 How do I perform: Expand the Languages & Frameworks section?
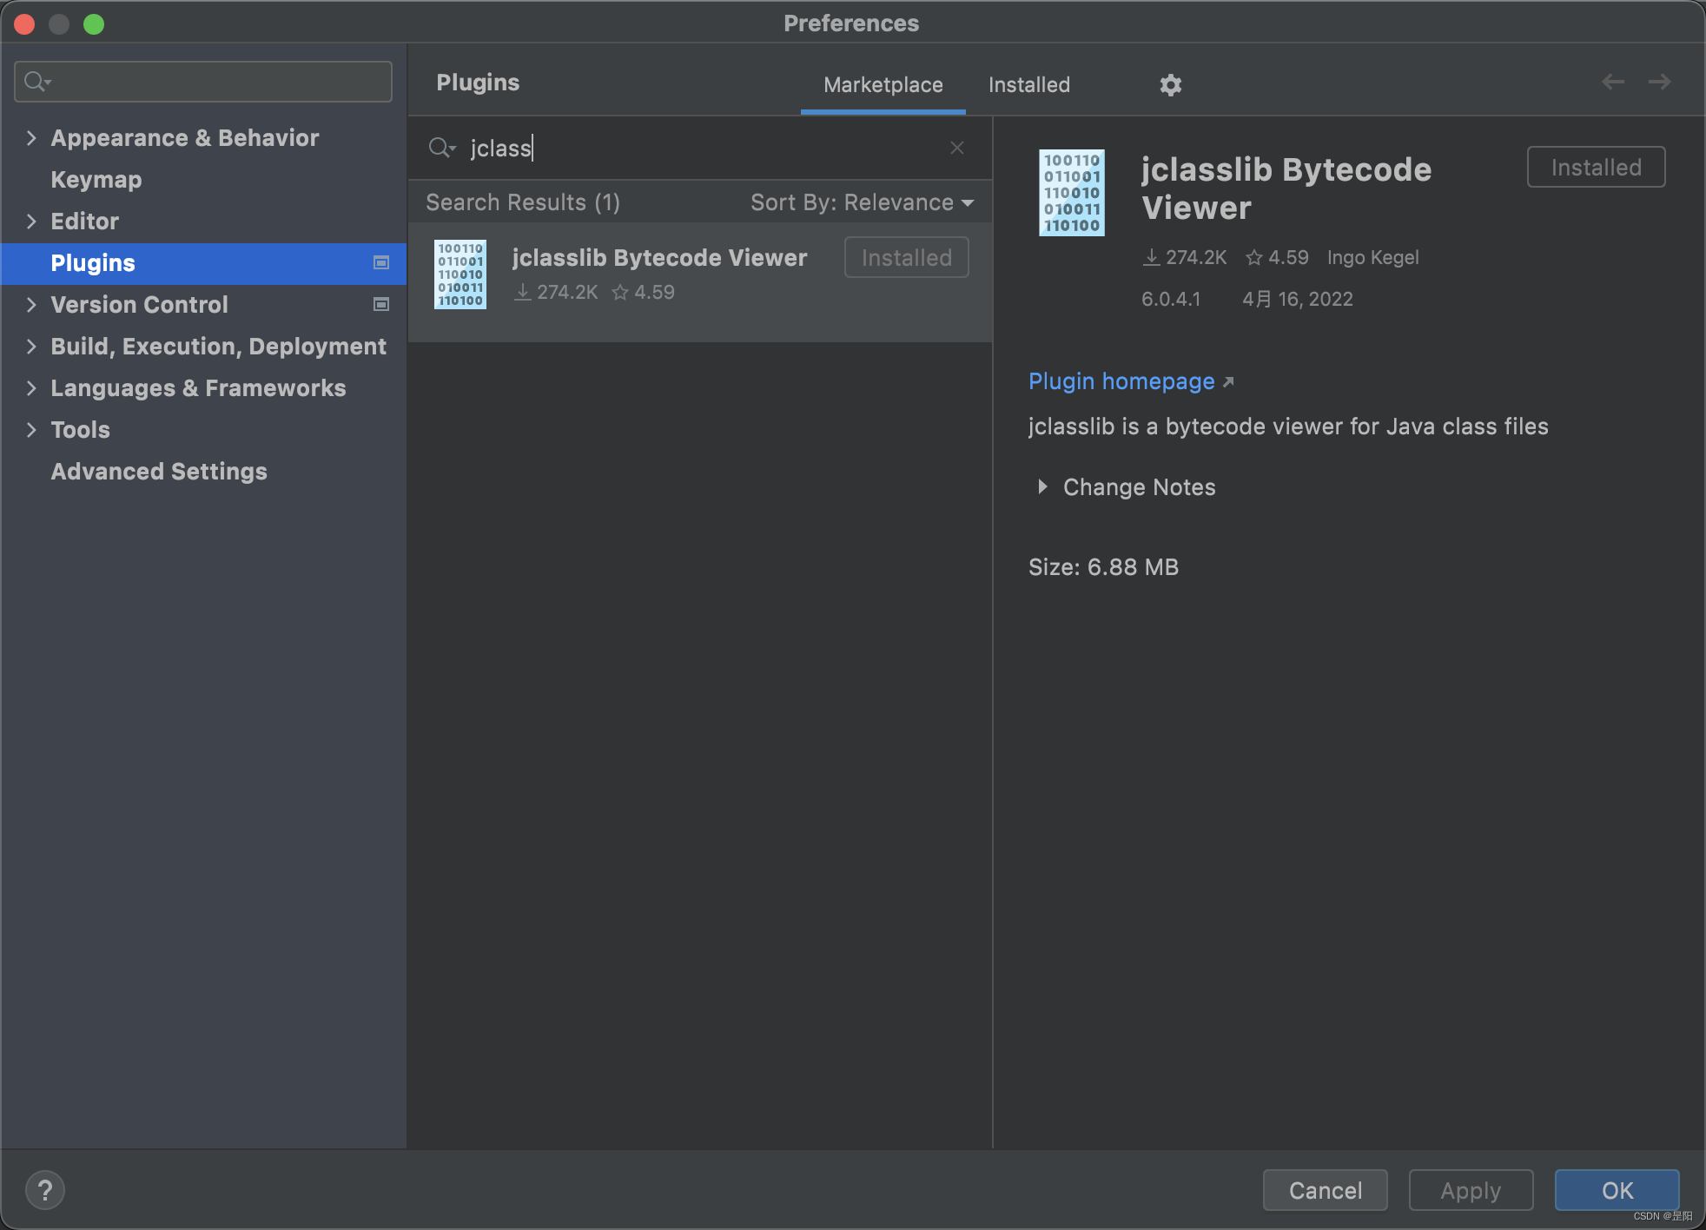point(31,388)
